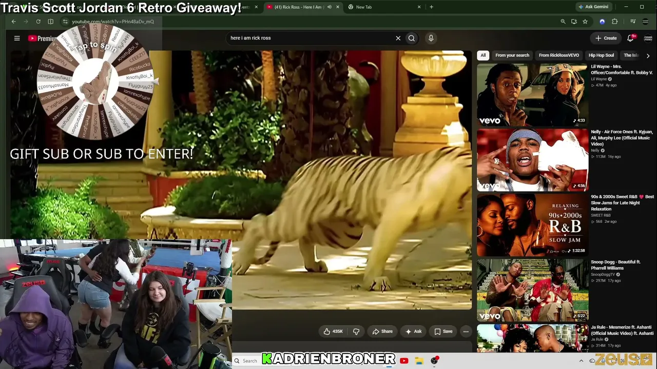Click the SWEET R&B channel name

click(600, 215)
